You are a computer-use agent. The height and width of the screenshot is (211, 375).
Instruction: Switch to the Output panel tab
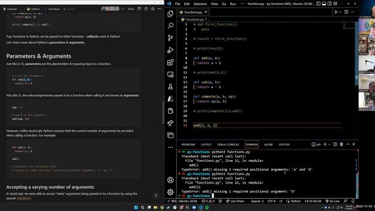pos(206,145)
